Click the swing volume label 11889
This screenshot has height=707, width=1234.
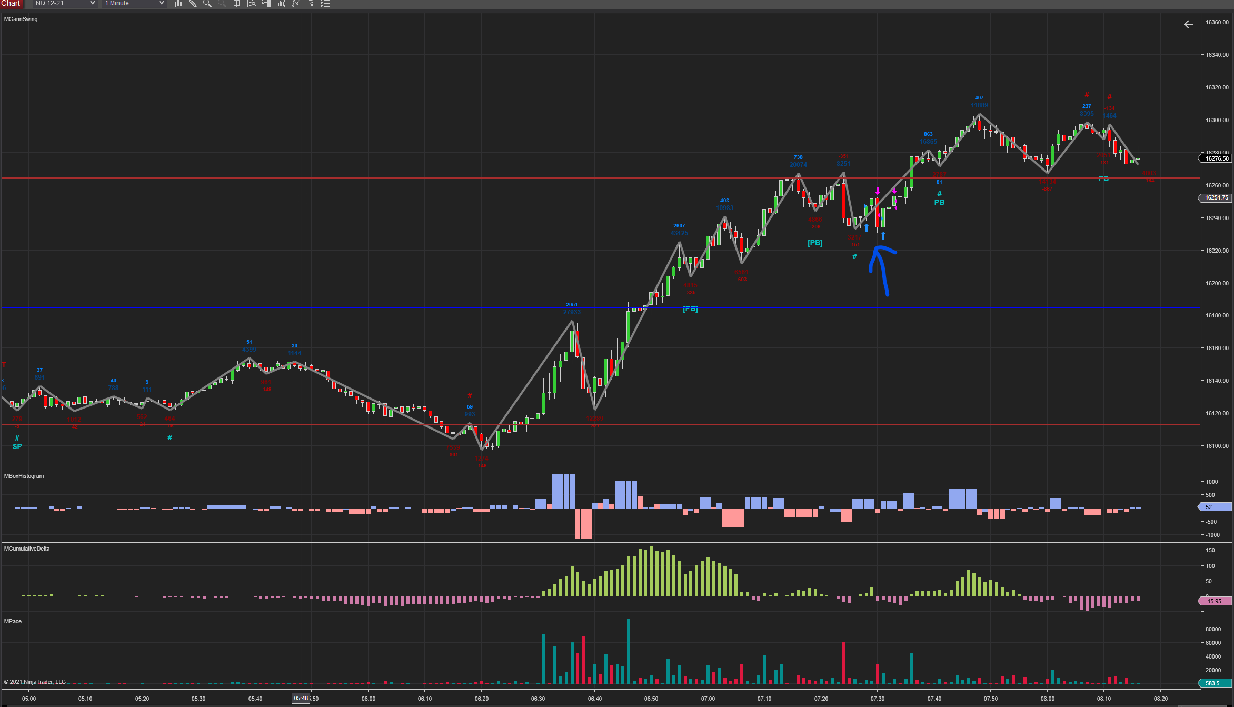coord(979,105)
